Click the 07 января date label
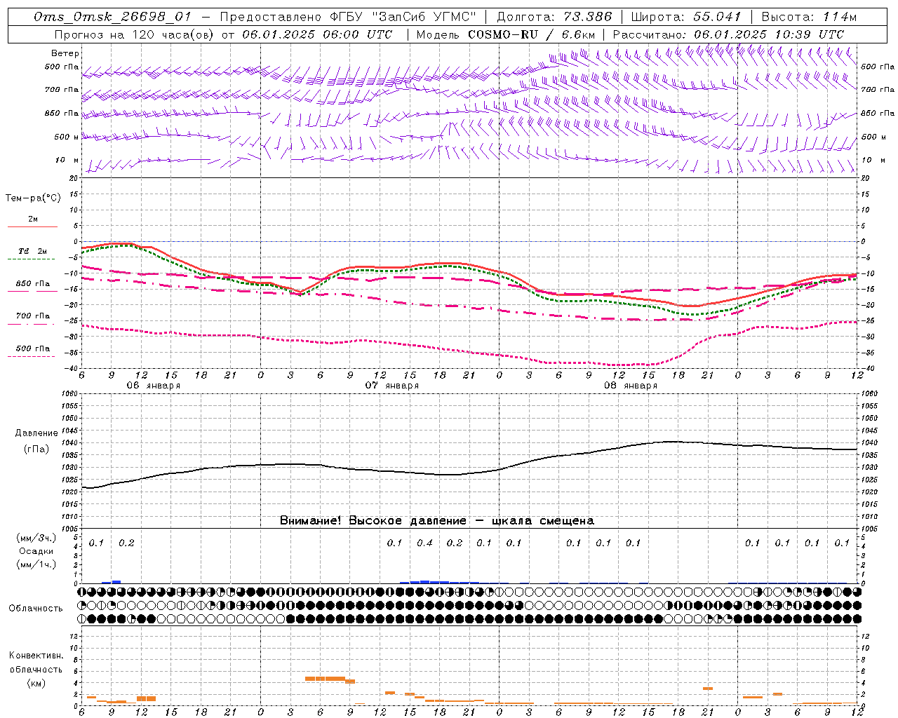Viewport: 898px width, 718px height. [392, 386]
